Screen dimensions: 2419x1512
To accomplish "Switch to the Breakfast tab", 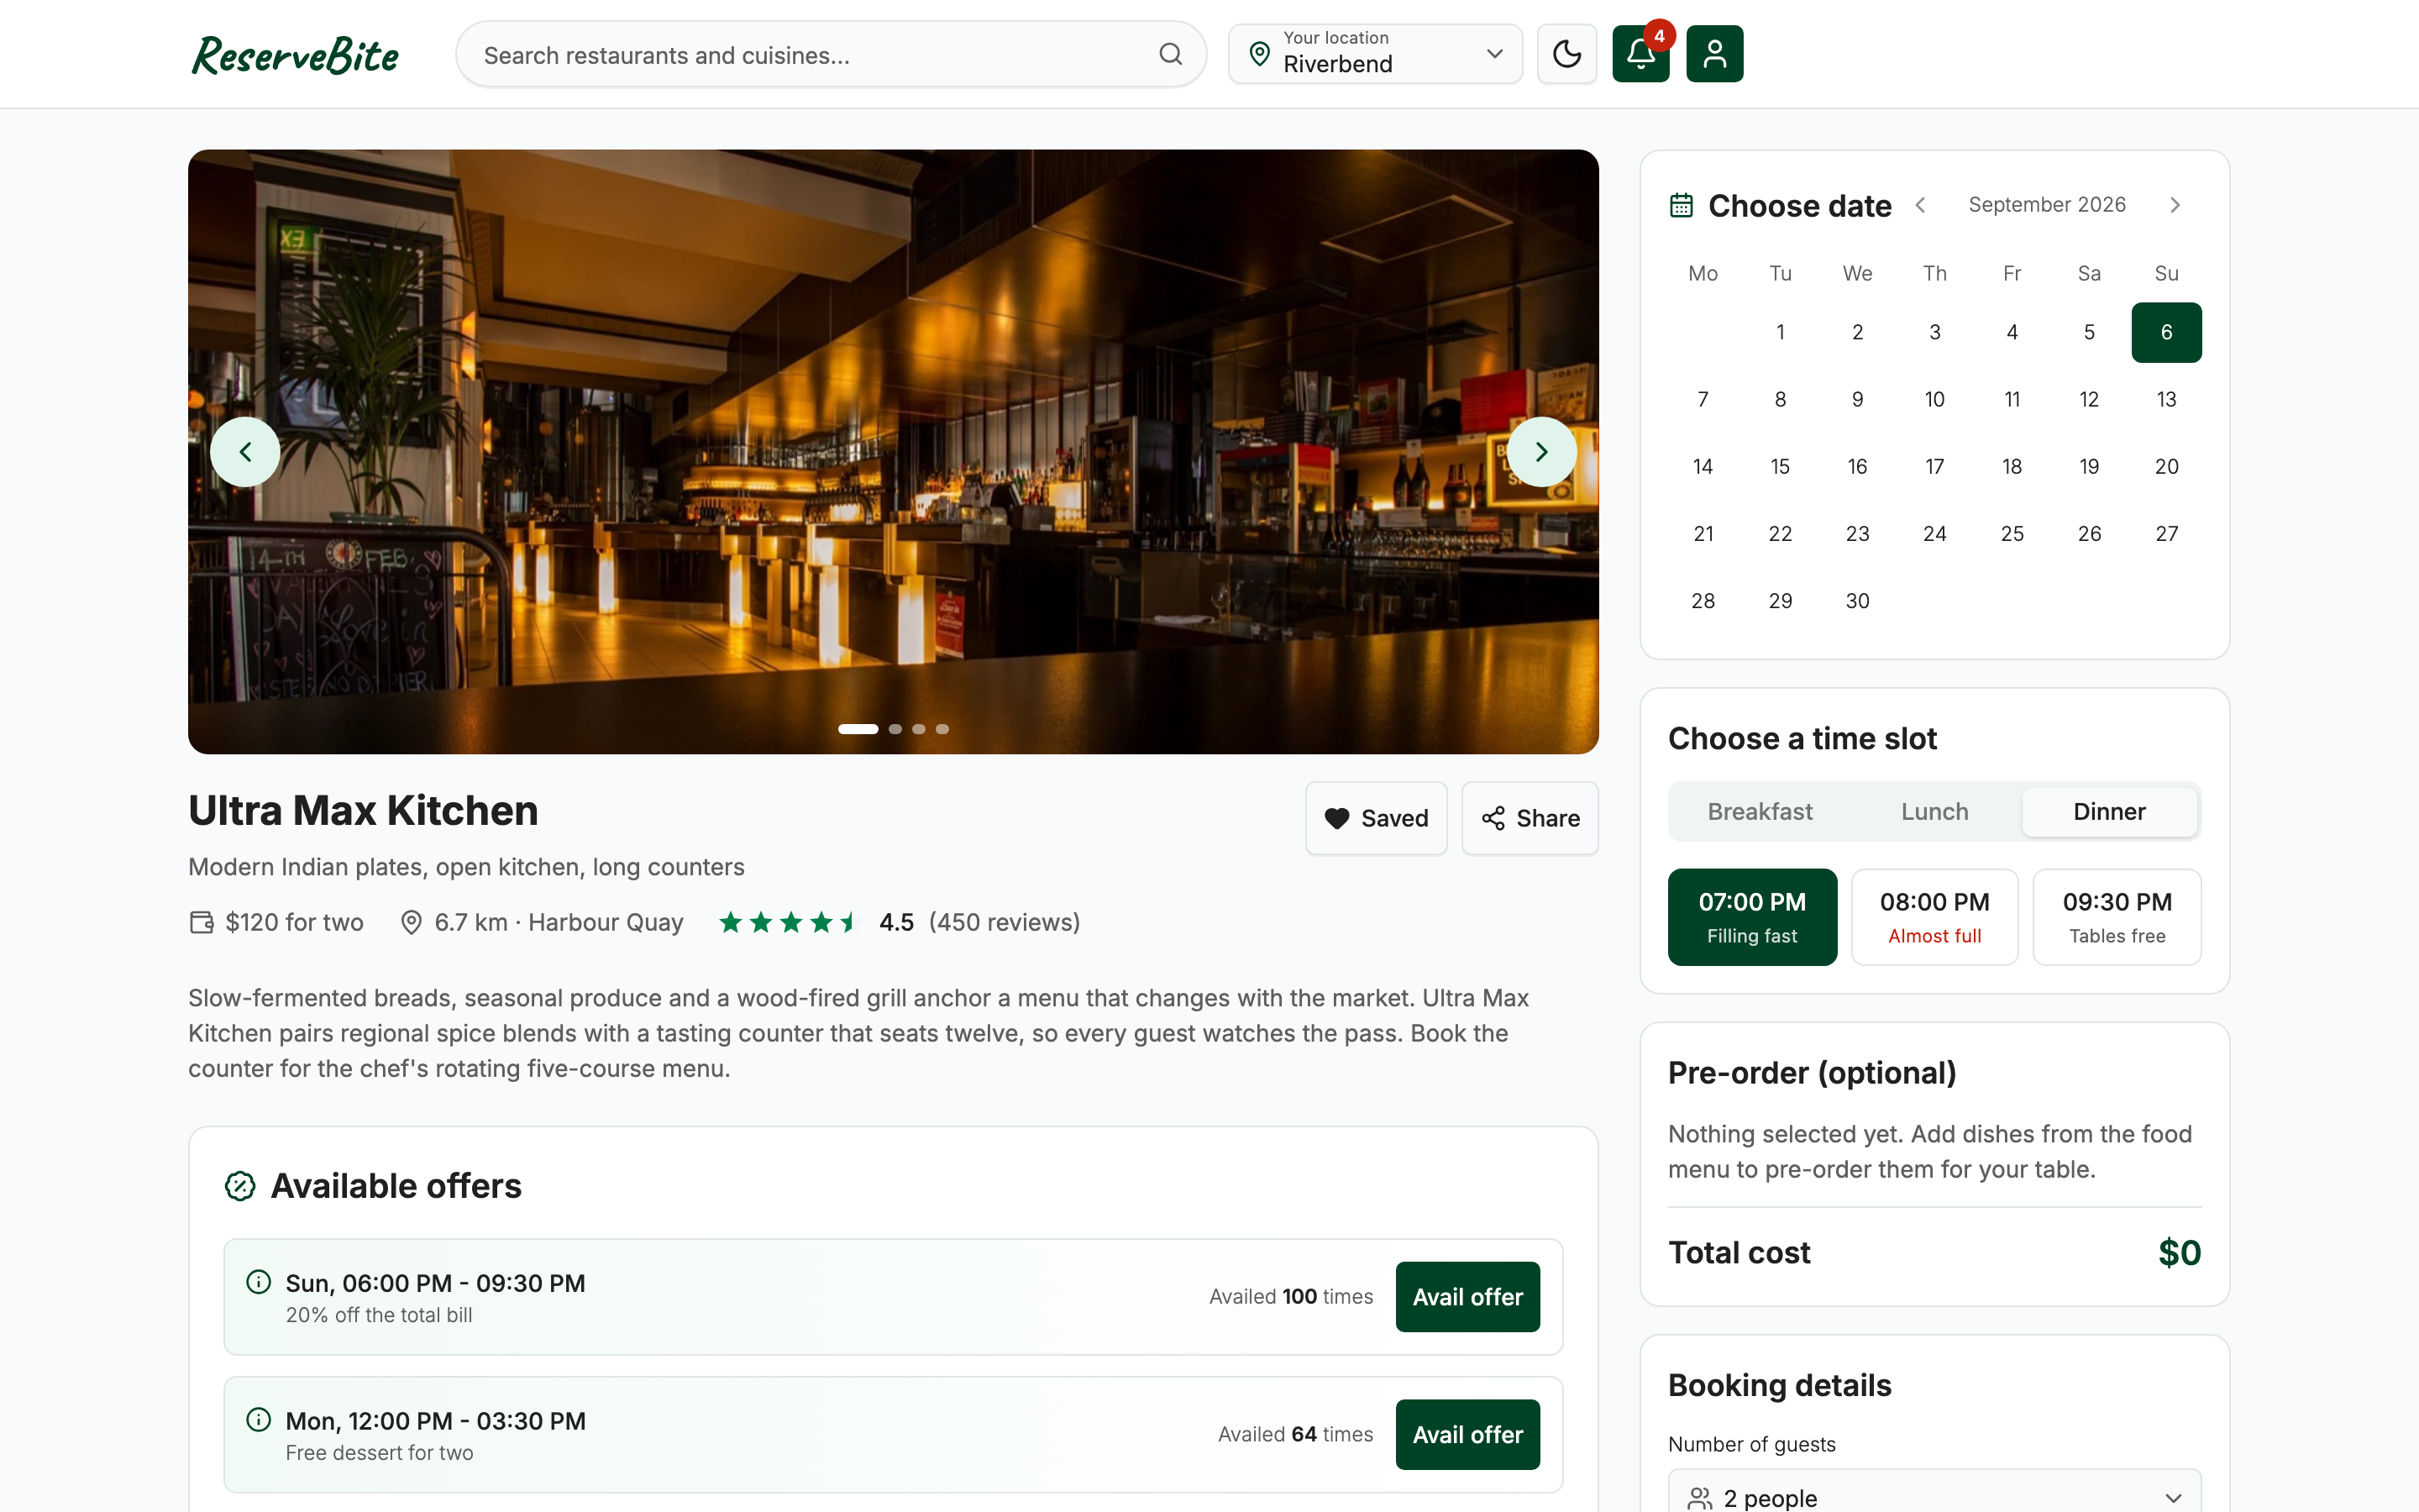I will (1760, 812).
